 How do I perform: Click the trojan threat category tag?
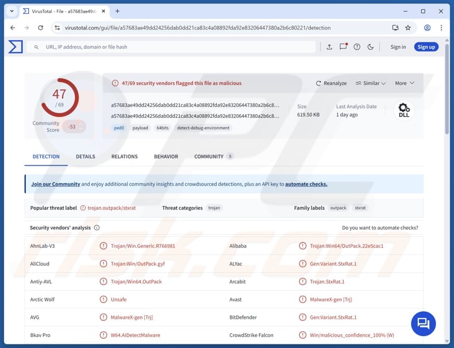coord(214,208)
